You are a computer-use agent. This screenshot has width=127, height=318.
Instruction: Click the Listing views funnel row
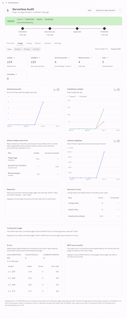[94, 203]
